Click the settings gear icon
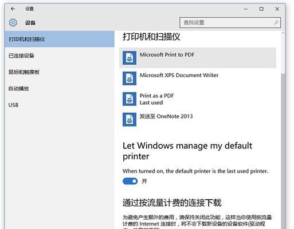 13,23
